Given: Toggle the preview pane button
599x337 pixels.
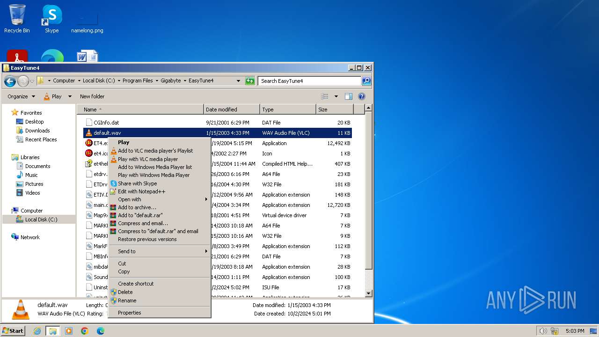Looking at the screenshot, I should [x=349, y=96].
